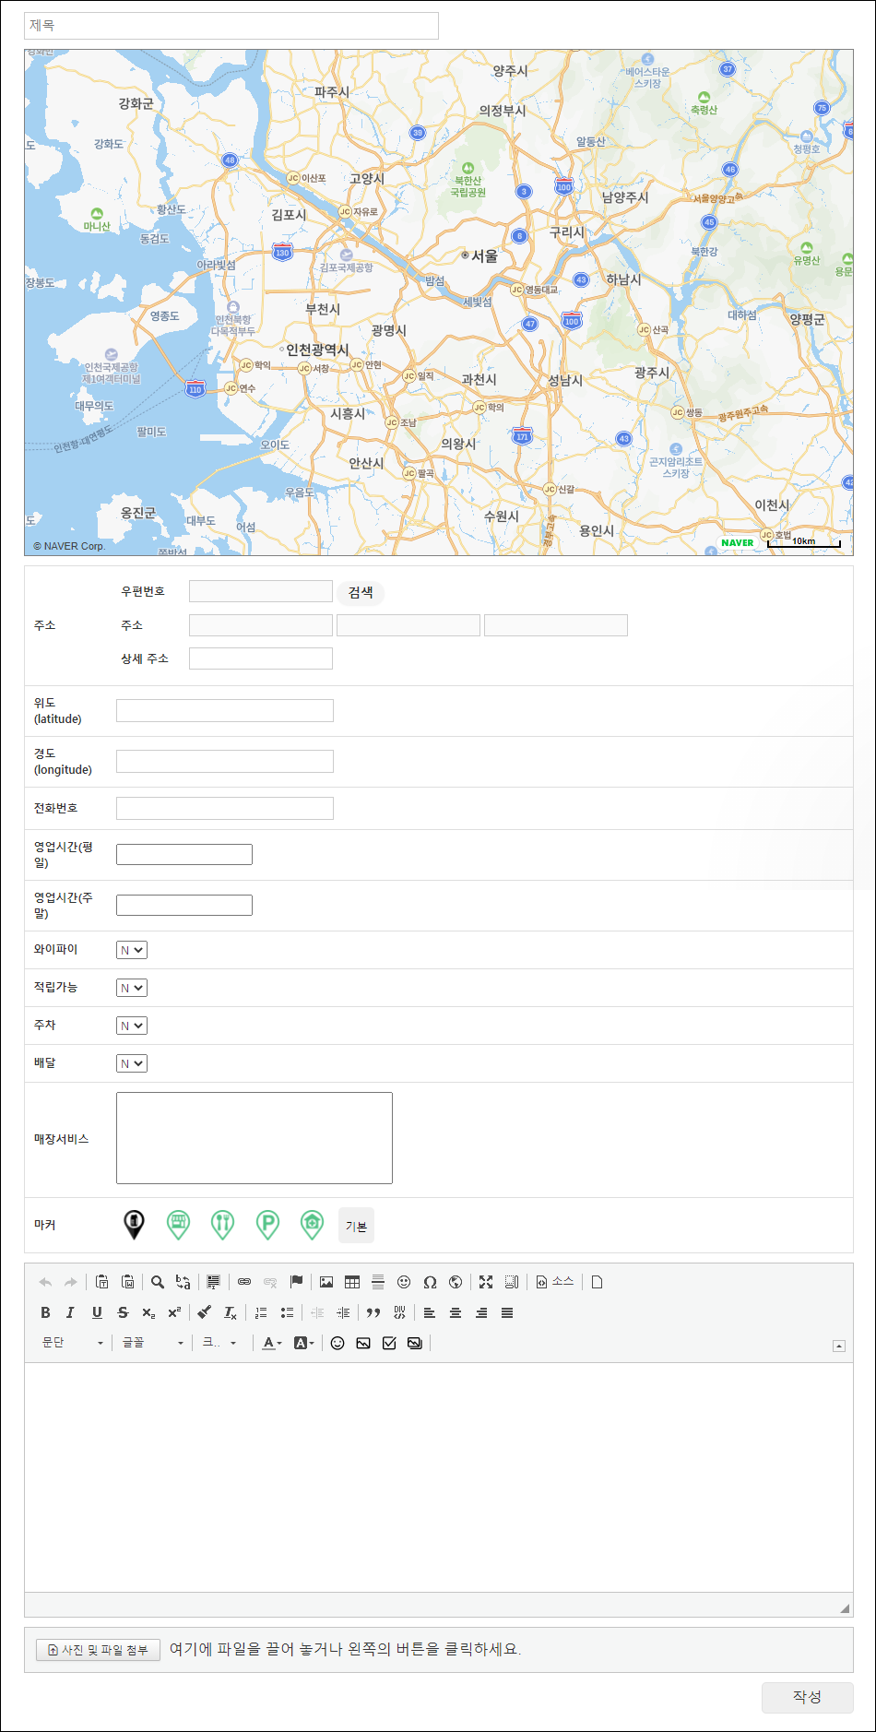Toggle the 소스 source view
This screenshot has height=1732, width=876.
click(x=555, y=1282)
